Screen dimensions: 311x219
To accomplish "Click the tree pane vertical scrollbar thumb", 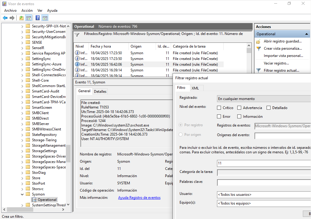I will pyautogui.click(x=68, y=153).
